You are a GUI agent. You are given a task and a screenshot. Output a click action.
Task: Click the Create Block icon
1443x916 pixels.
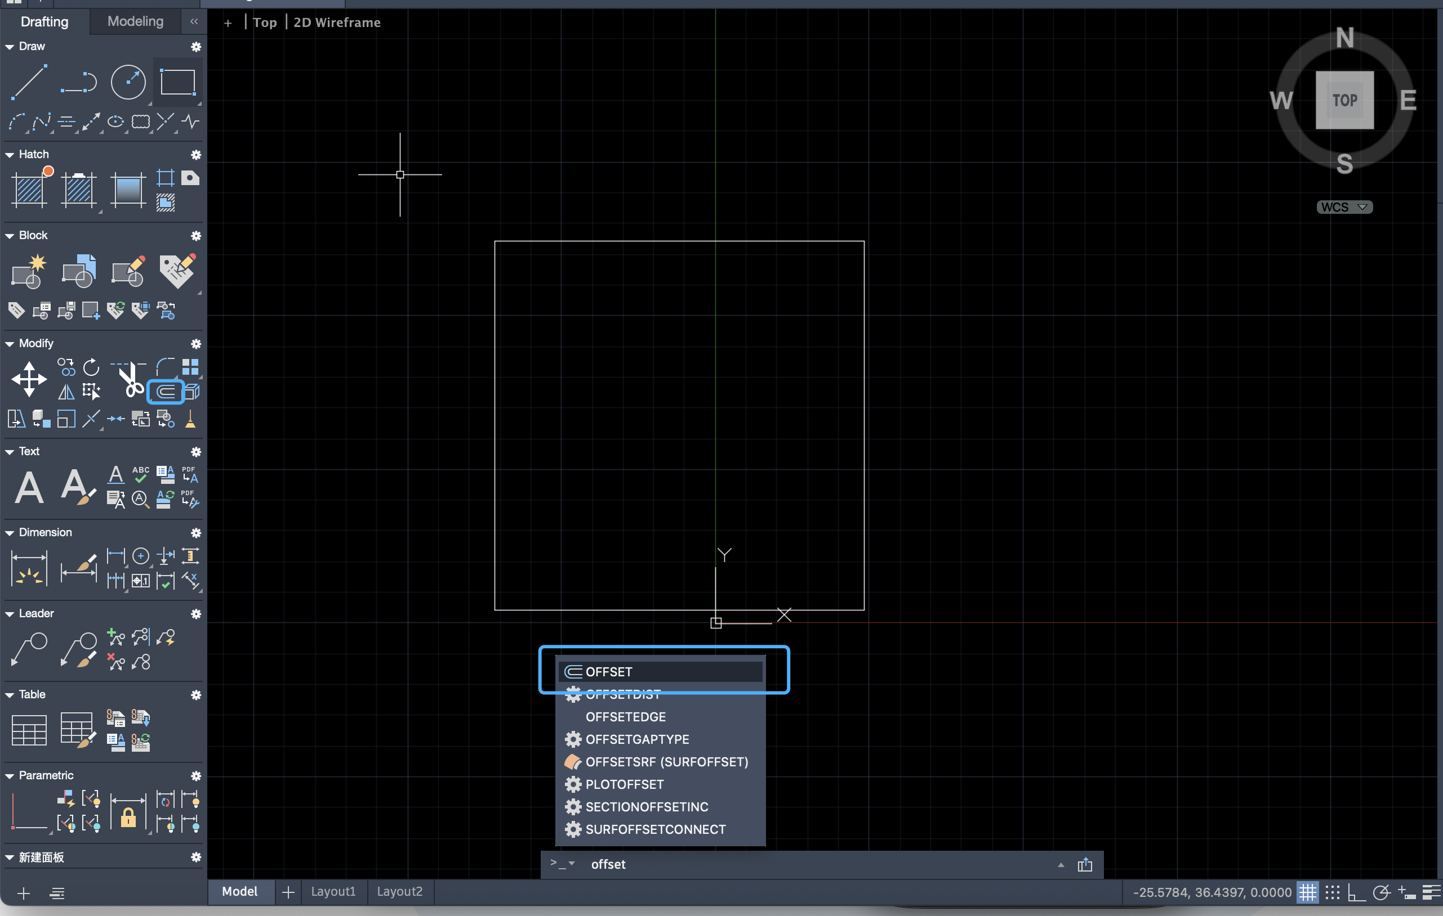(29, 271)
